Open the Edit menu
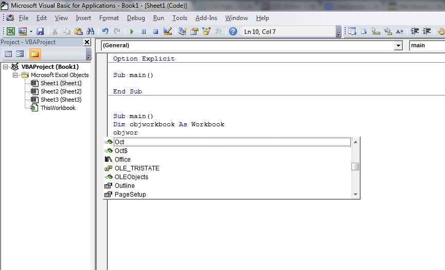The image size is (445, 270). coord(42,18)
